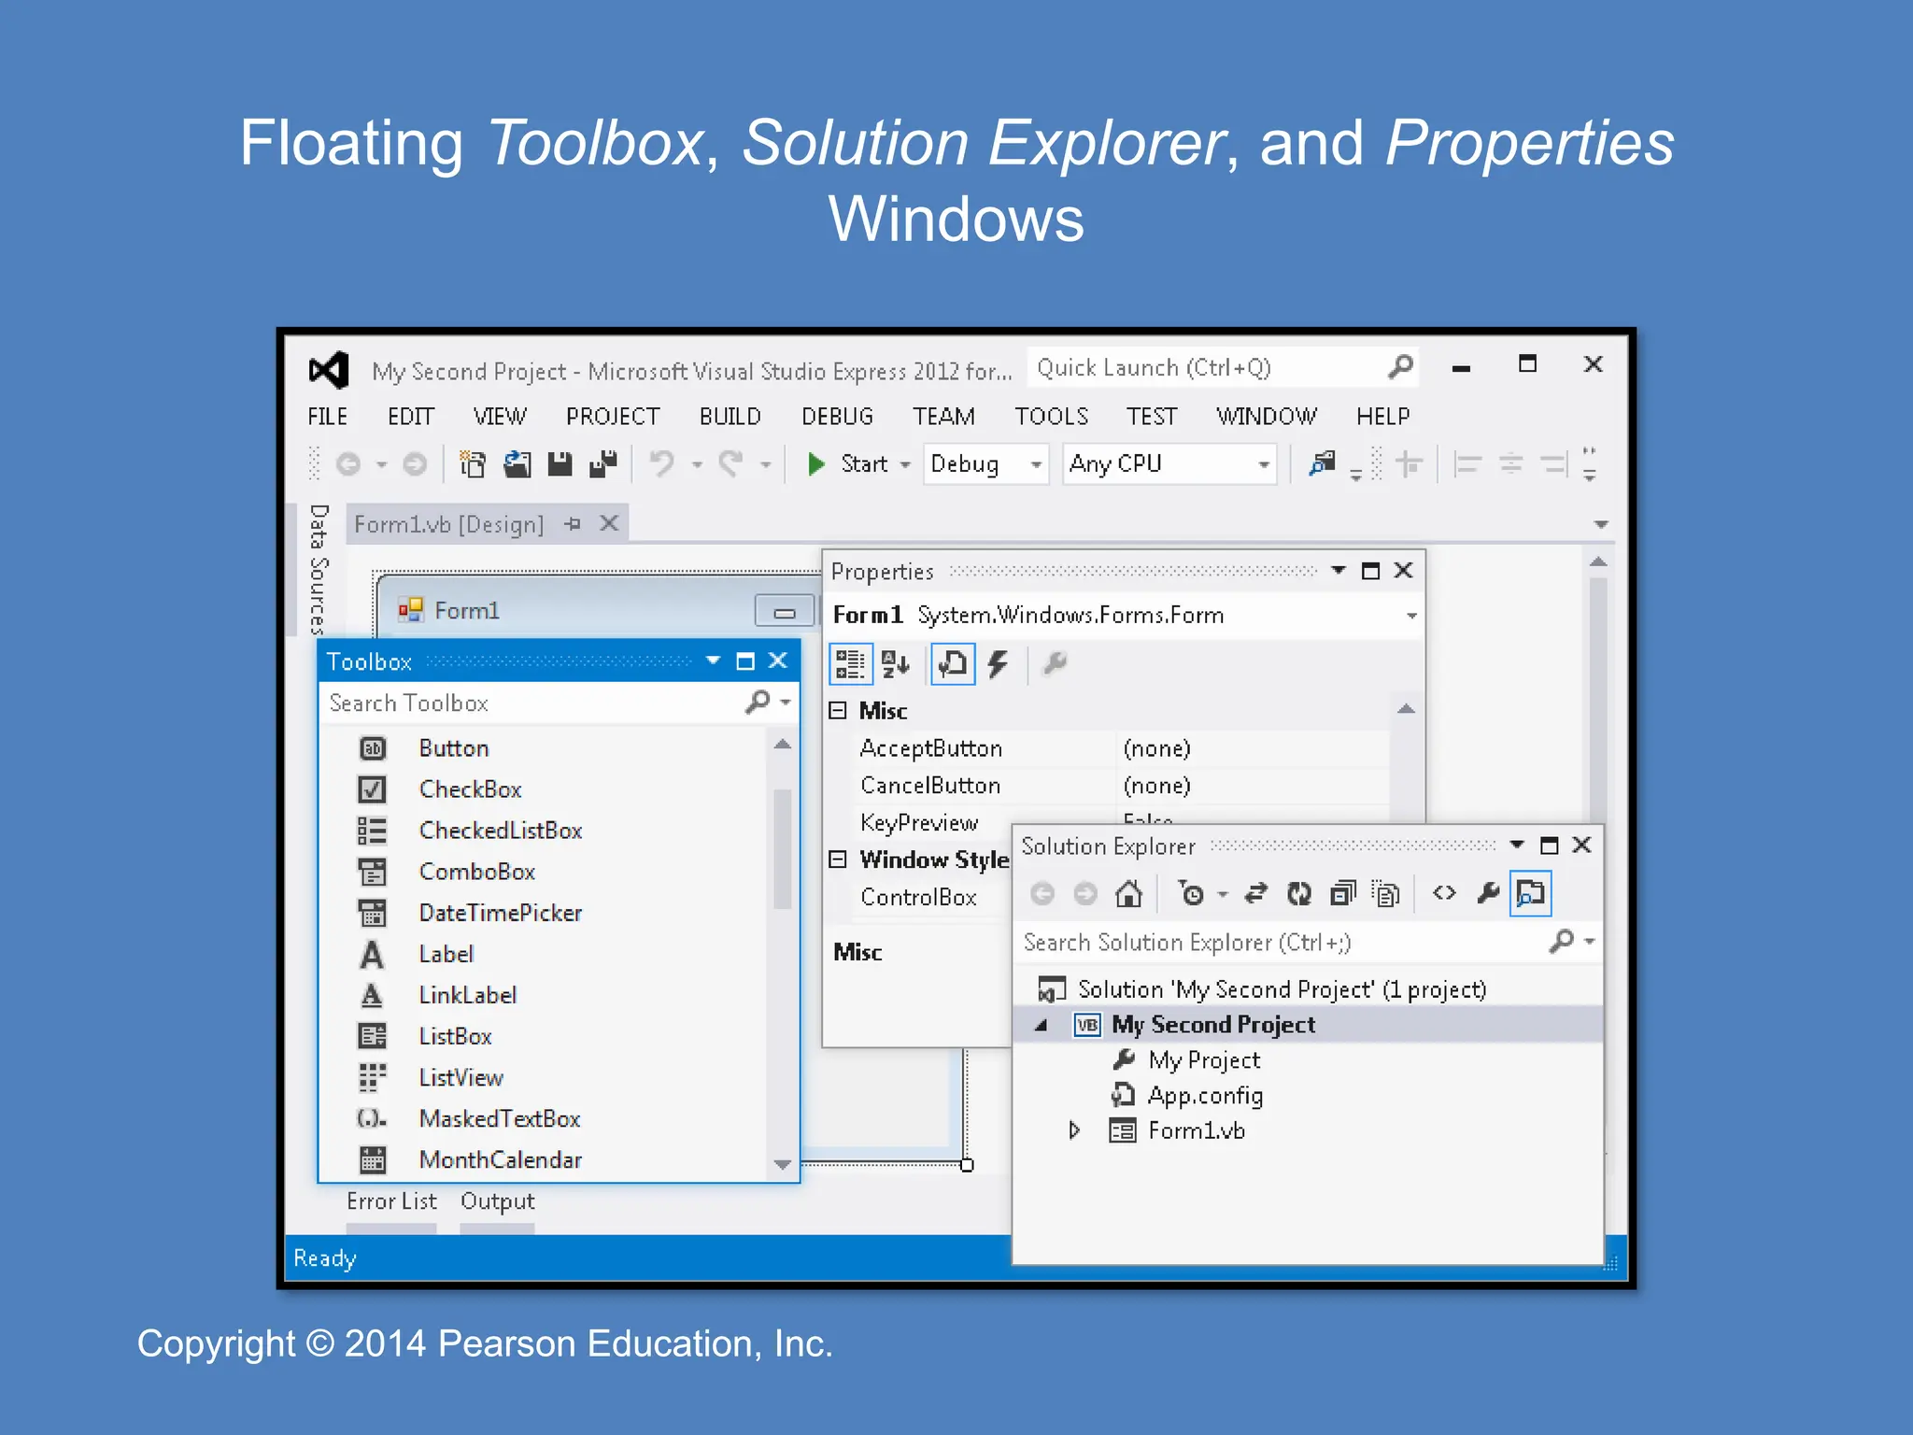The width and height of the screenshot is (1913, 1435).
Task: Click the Visual Studio logo icon
Action: [329, 371]
